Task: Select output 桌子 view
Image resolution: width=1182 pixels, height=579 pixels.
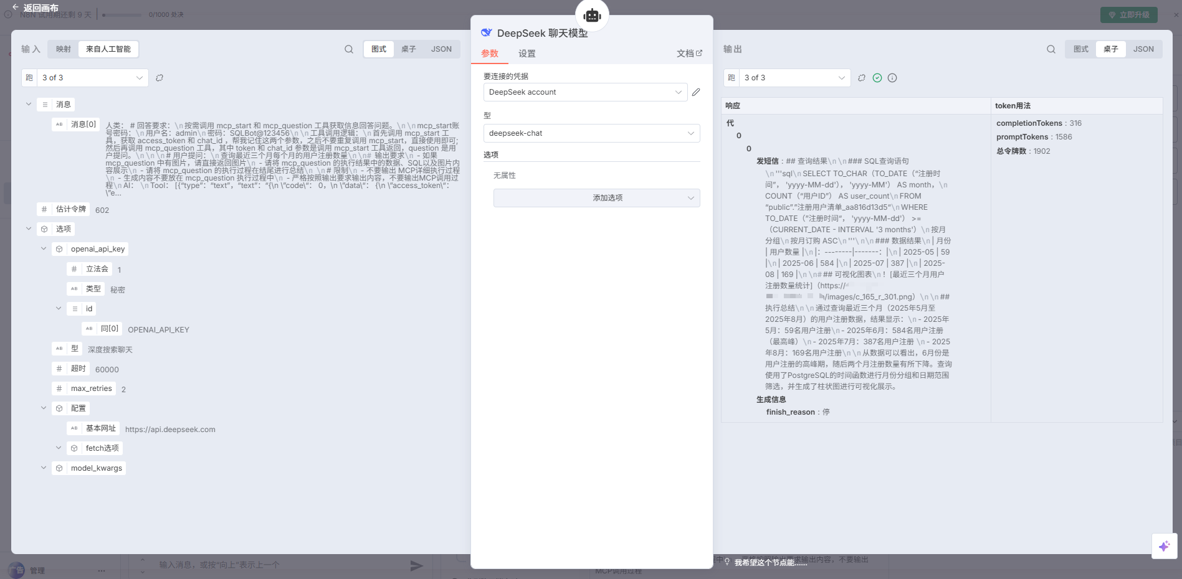Action: point(1111,49)
